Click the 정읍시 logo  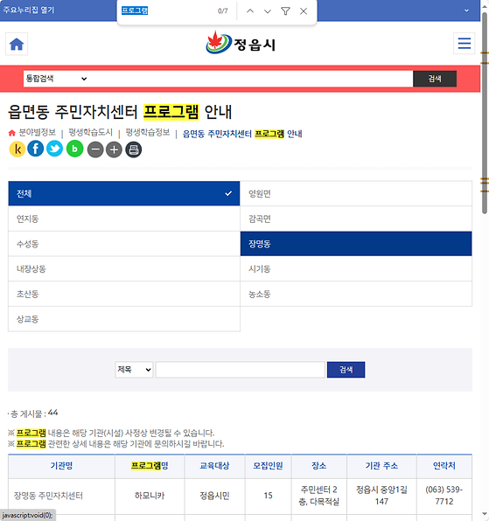tap(241, 43)
